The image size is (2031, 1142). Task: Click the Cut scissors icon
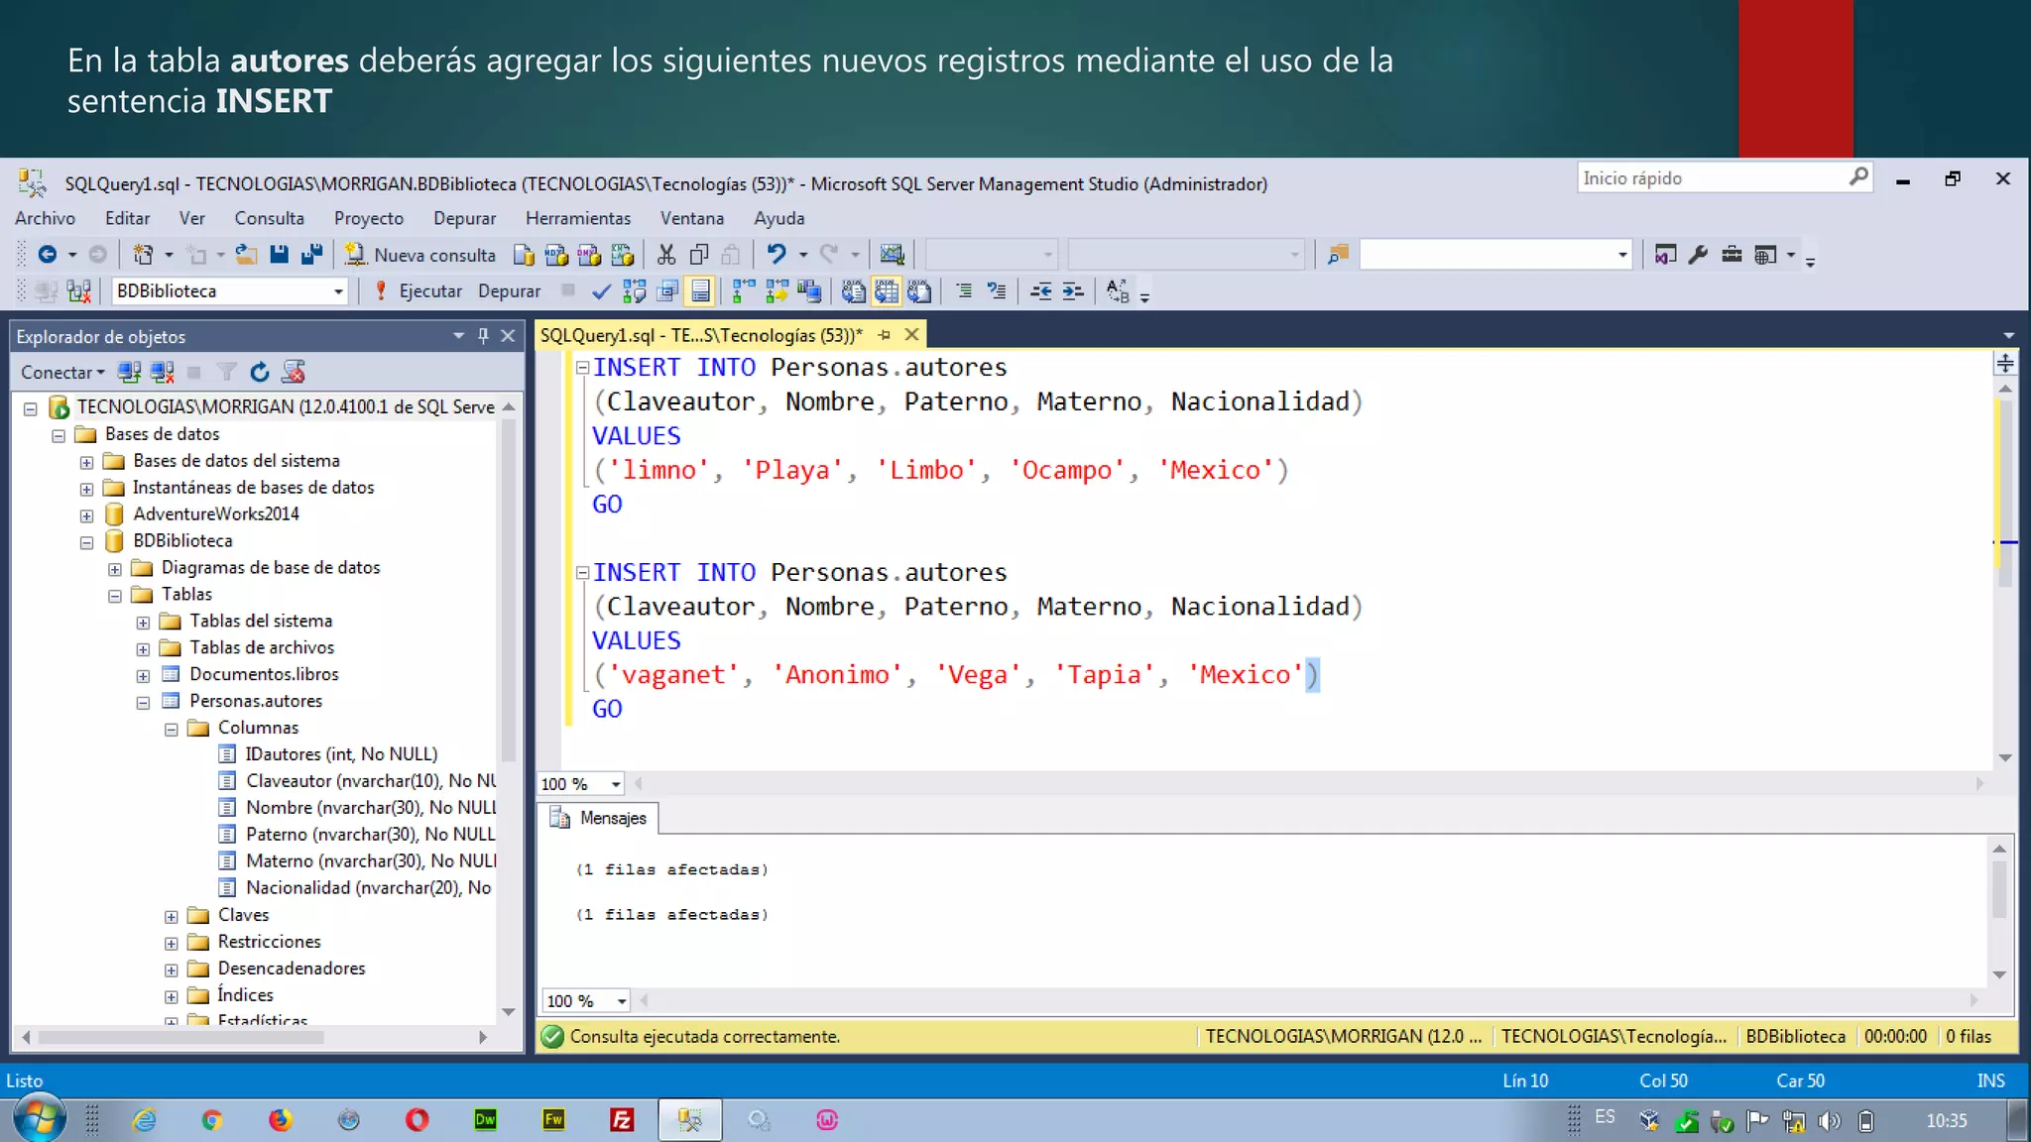[x=666, y=255]
